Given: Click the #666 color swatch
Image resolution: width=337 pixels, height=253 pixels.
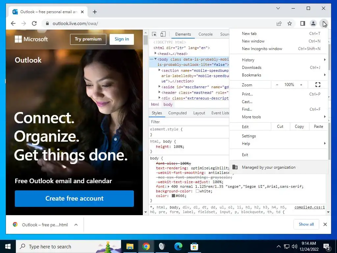Looking at the screenshot, I should tap(173, 196).
